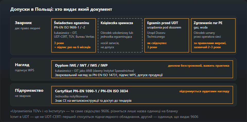
Task: Click the 'не зварник' subtitle
Action: point(23,96)
